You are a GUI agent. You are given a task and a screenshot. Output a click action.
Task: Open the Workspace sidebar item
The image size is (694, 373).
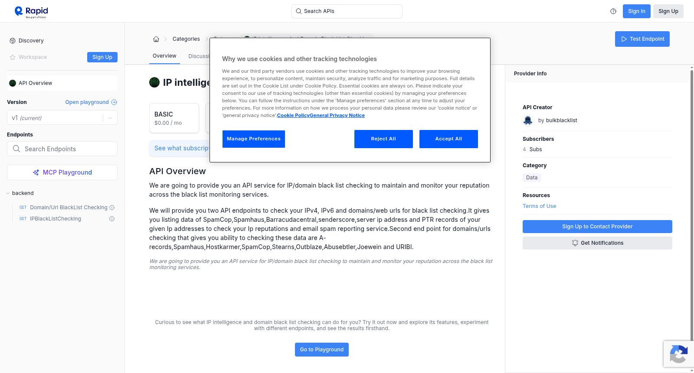(33, 57)
